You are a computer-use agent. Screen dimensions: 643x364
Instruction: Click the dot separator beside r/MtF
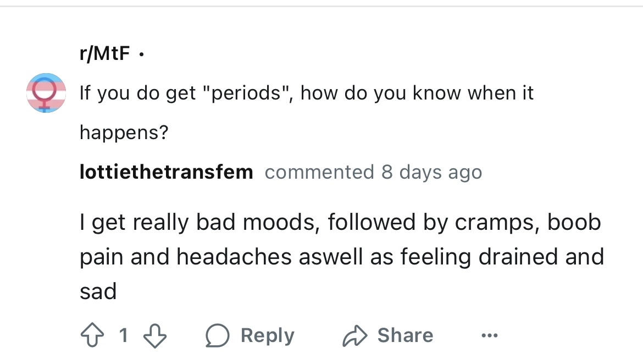tap(142, 56)
